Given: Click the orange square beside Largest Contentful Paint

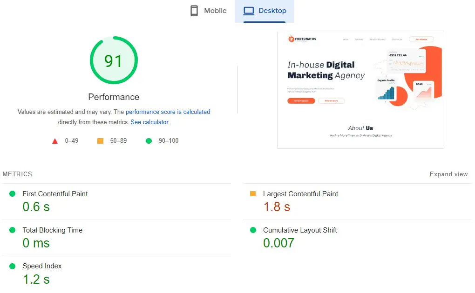Looking at the screenshot, I should tap(253, 194).
